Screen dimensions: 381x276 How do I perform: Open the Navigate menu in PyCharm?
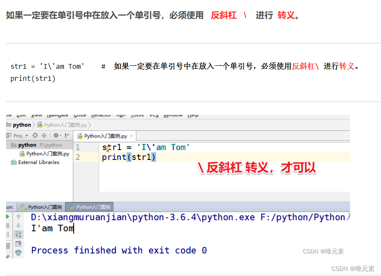pyautogui.click(x=58, y=115)
